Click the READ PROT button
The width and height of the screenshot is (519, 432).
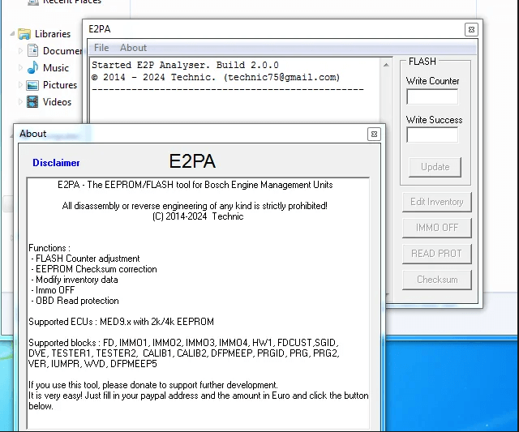[x=436, y=254]
